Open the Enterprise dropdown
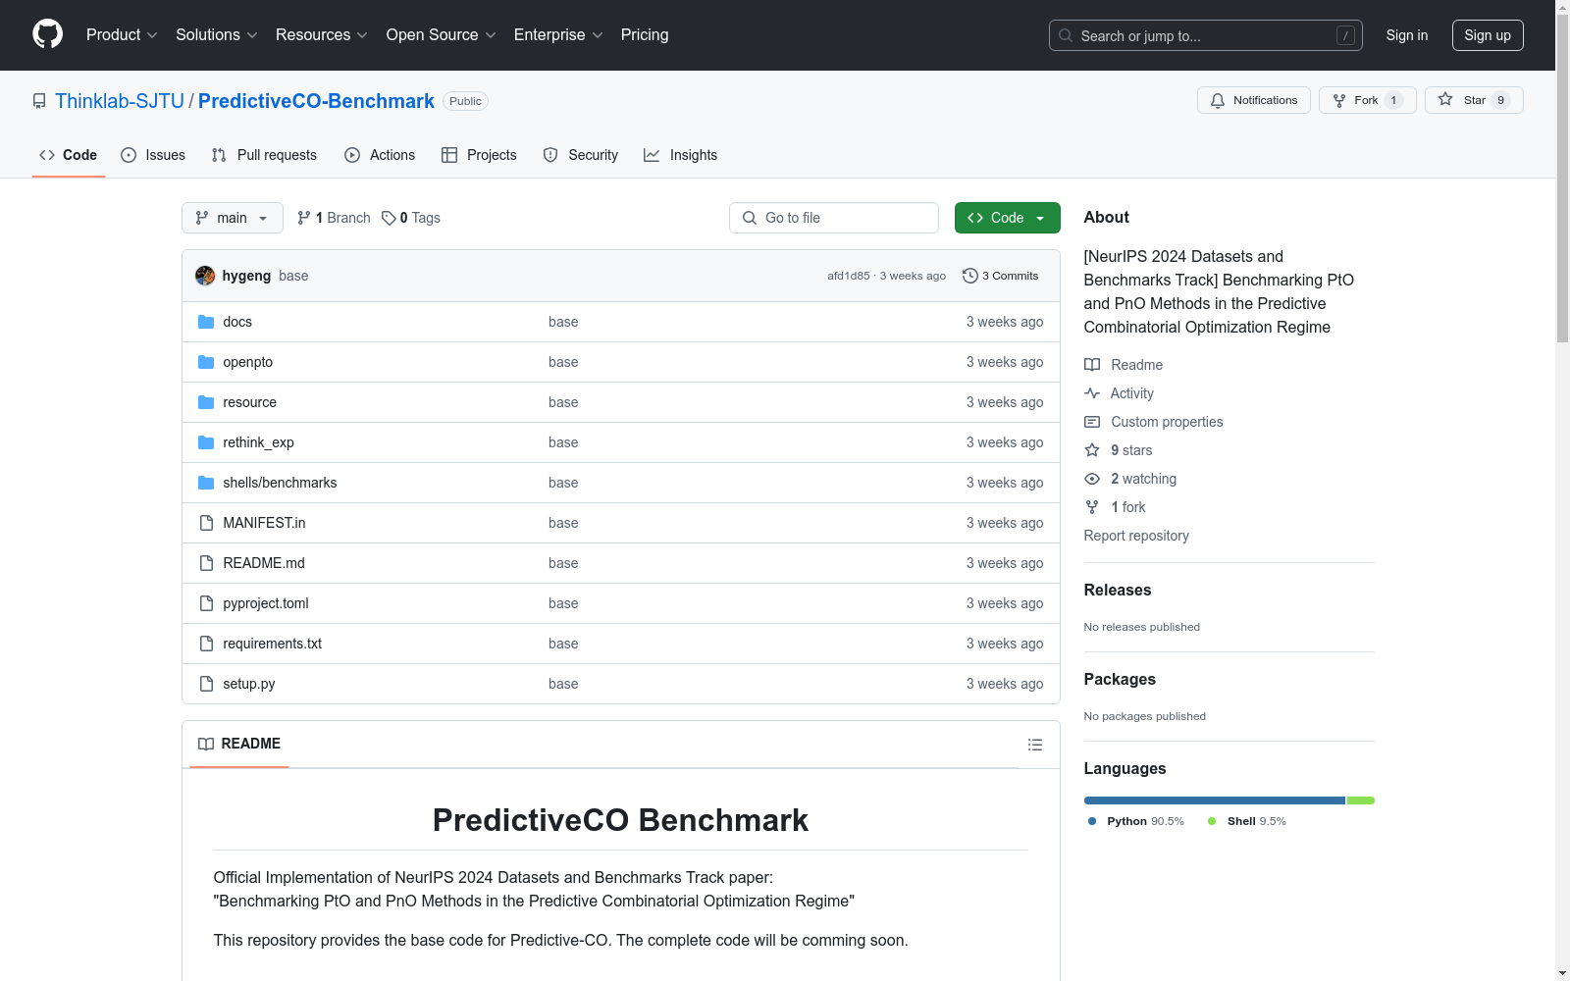 pyautogui.click(x=558, y=34)
